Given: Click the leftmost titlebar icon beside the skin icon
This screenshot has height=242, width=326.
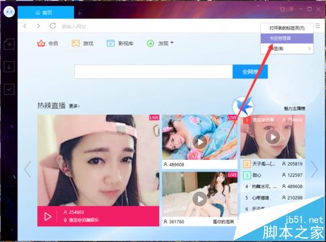Looking at the screenshot, I should tap(282, 9).
